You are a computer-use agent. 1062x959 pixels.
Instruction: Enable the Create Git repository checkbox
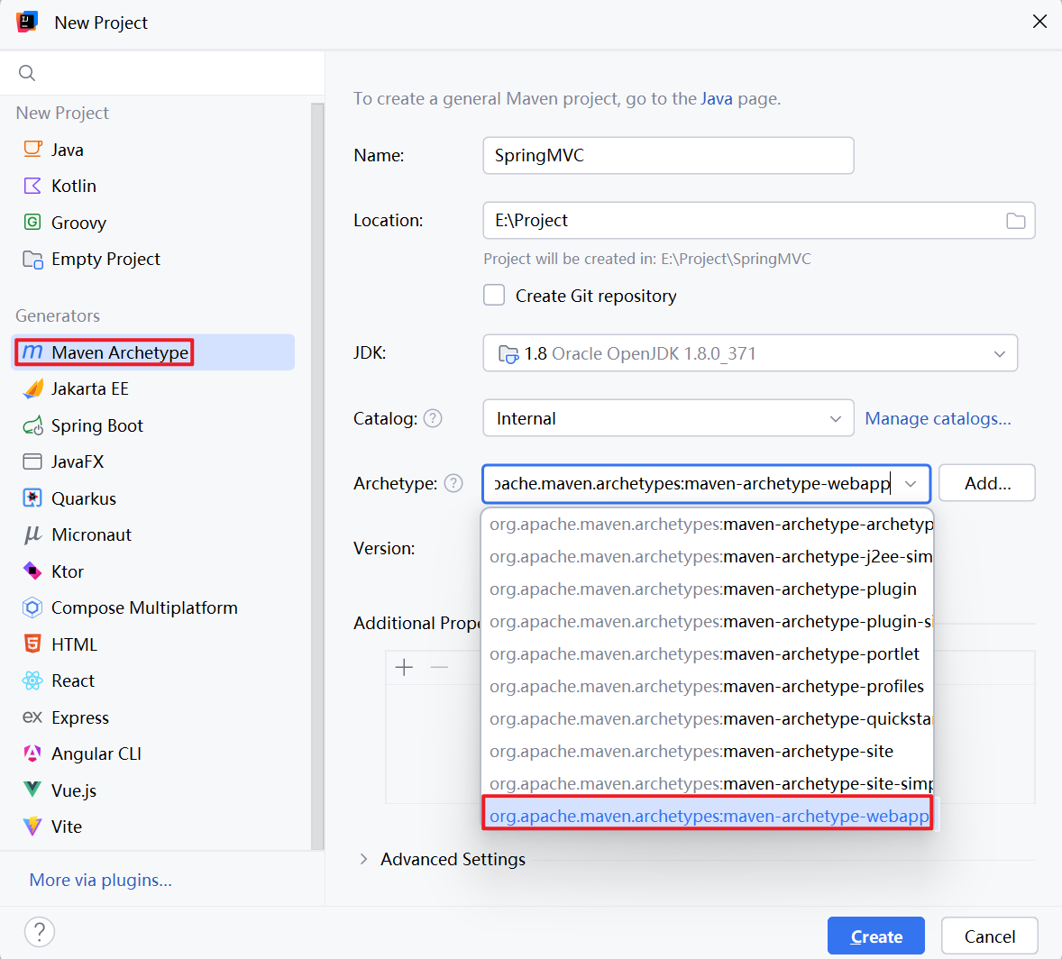(x=494, y=296)
